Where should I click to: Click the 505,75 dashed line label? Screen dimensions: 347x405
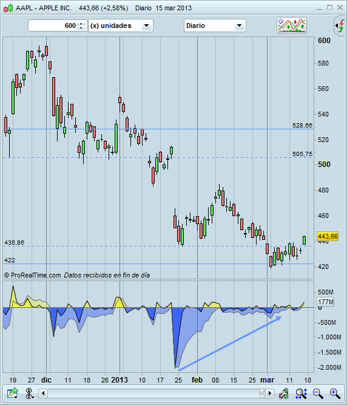pos(302,154)
